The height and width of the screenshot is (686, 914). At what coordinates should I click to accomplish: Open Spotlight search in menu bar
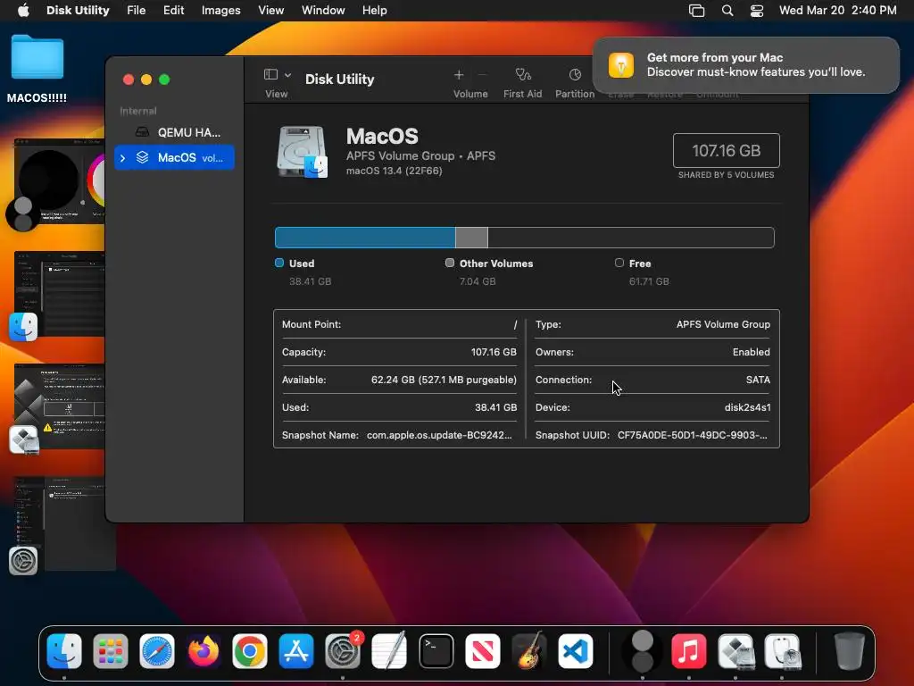point(727,11)
